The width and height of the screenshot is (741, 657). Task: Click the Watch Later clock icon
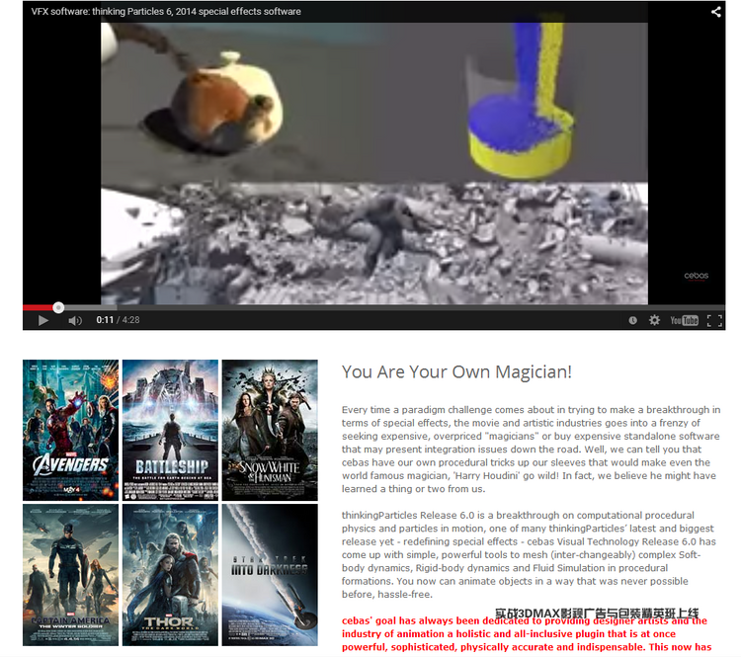click(632, 320)
